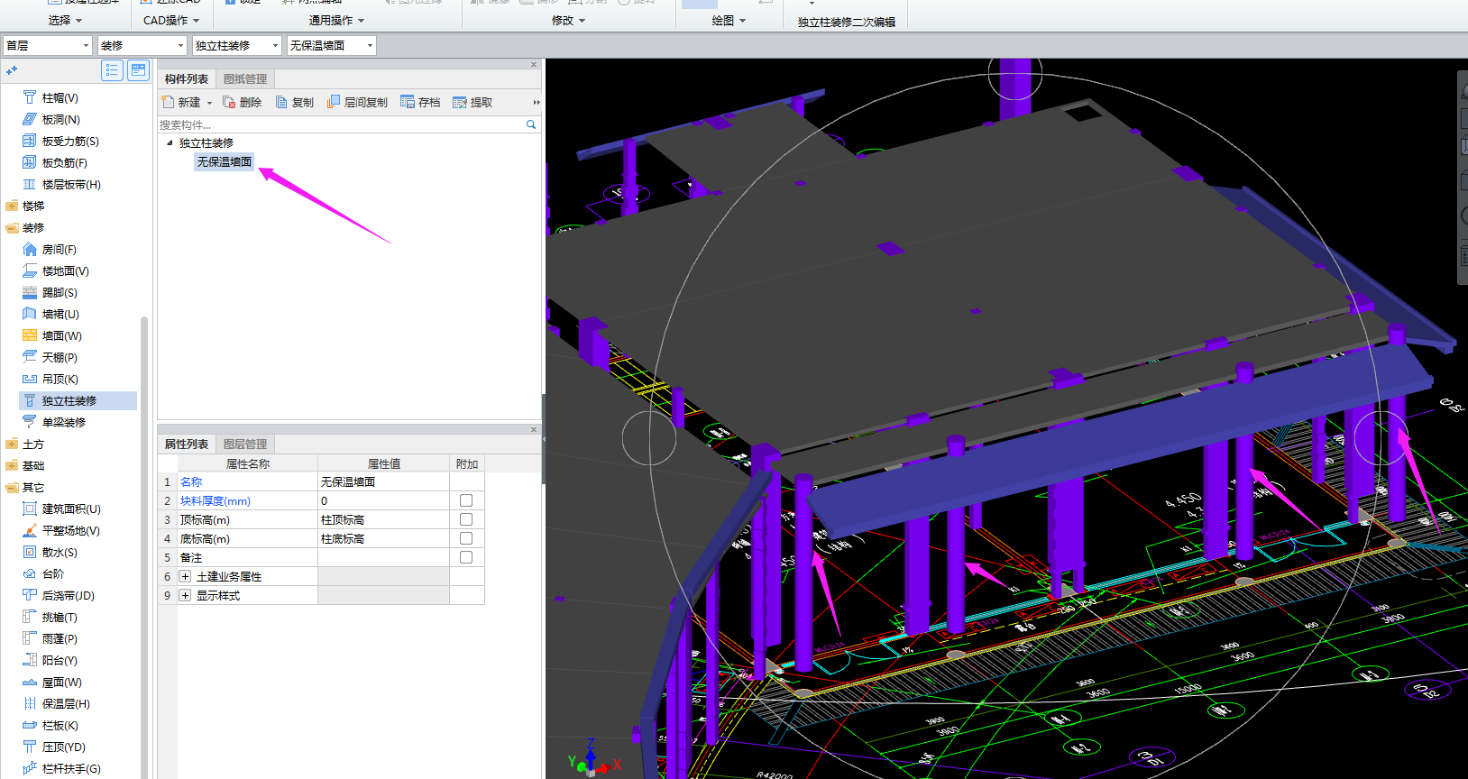Image resolution: width=1468 pixels, height=779 pixels.
Task: Click 层间复制 button
Action: (357, 102)
